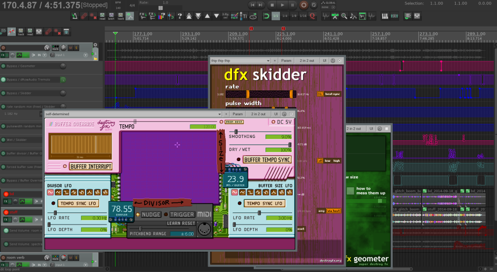Click the red record arm on bd track
This screenshot has width=497, height=272.
[x=6, y=194]
